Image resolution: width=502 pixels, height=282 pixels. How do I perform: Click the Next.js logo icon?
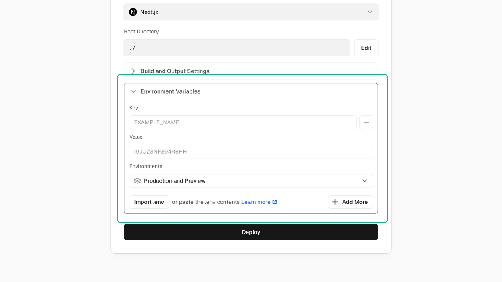pos(133,12)
